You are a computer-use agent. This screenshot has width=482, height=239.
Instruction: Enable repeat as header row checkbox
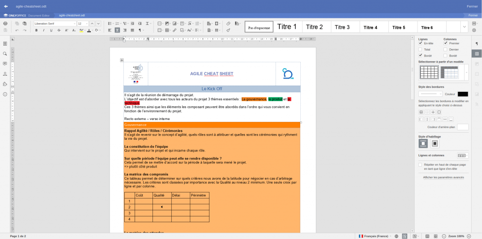(420, 165)
